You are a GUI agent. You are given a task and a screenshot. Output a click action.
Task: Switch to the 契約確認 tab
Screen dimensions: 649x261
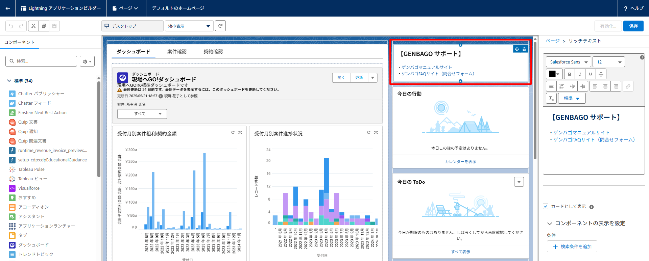(213, 52)
